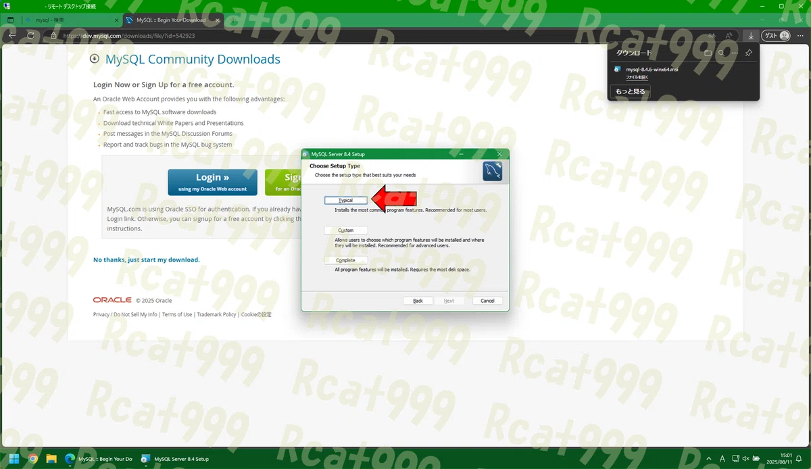Switch to Edge 'MySQL :: Begin Your Do' taskbar item
The image size is (811, 469).
(97, 458)
